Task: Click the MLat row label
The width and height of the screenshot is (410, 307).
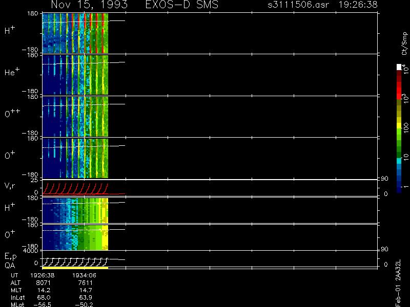Action: pyautogui.click(x=17, y=304)
